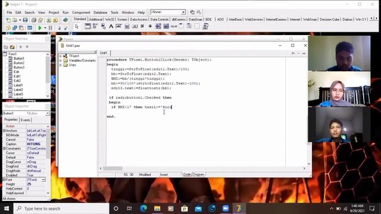Click the Save toolbar icon

pyautogui.click(x=25, y=20)
